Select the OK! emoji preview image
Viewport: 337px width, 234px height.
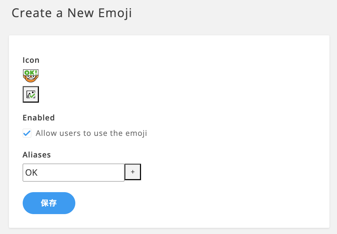[31, 76]
